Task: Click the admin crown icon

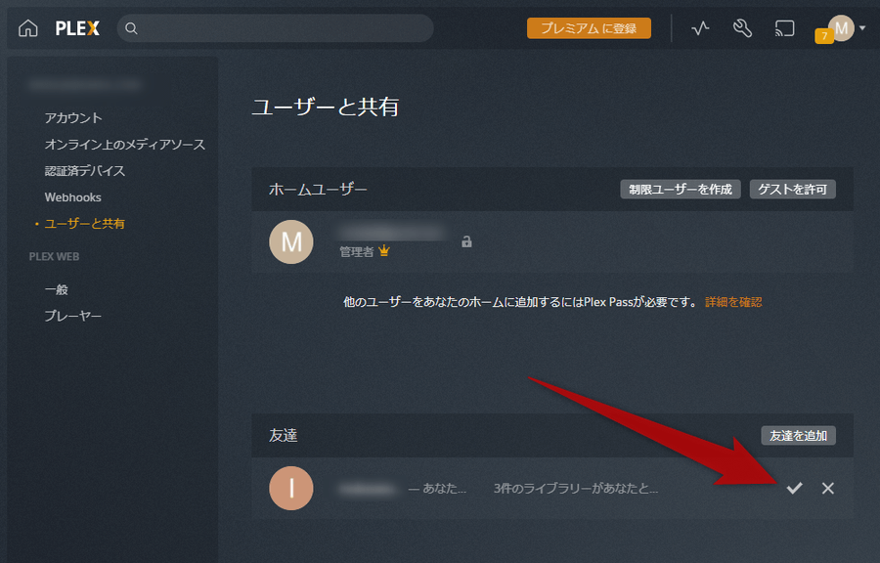Action: click(384, 250)
